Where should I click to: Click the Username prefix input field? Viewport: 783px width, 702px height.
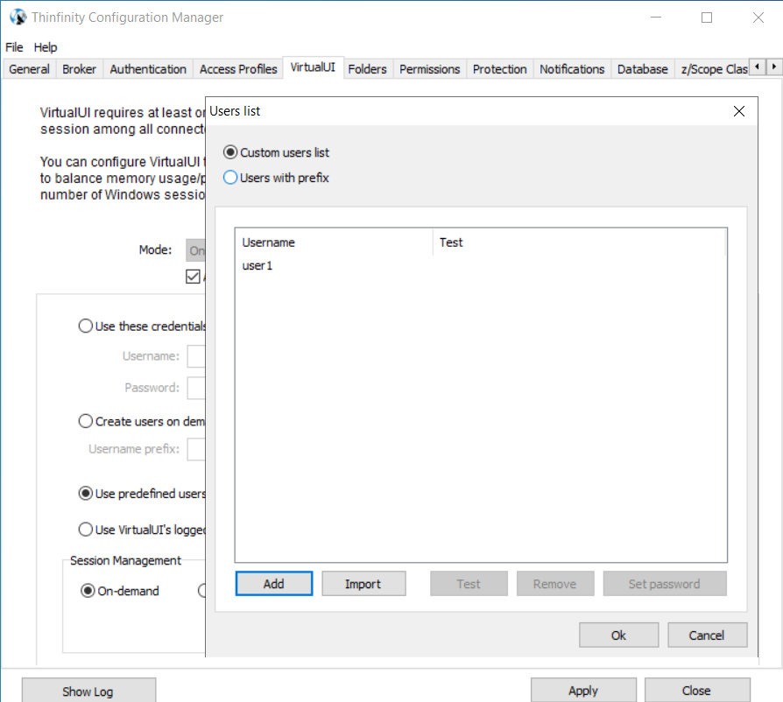coord(196,449)
